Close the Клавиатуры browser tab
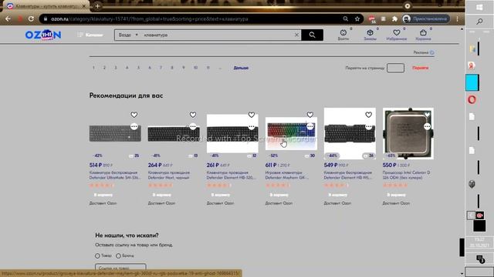 (x=84, y=6)
